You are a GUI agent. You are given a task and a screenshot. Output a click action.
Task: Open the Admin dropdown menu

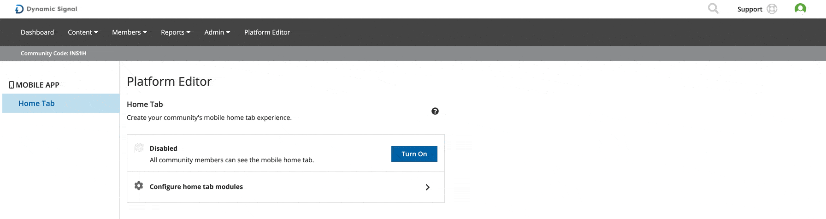pos(217,32)
